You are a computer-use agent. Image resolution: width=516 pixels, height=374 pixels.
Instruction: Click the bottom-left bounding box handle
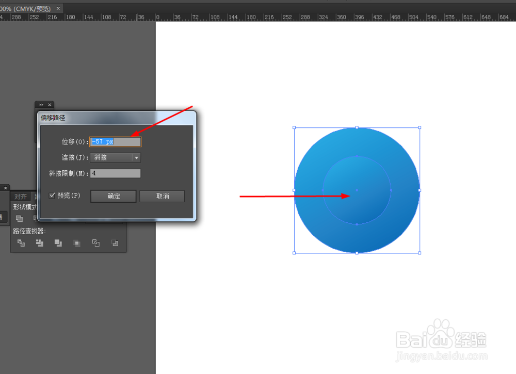pyautogui.click(x=294, y=253)
